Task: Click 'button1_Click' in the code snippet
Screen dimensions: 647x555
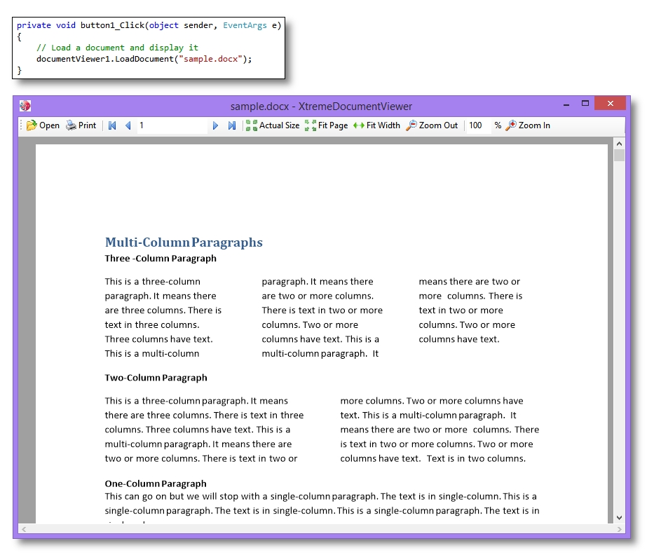Action: point(113,25)
